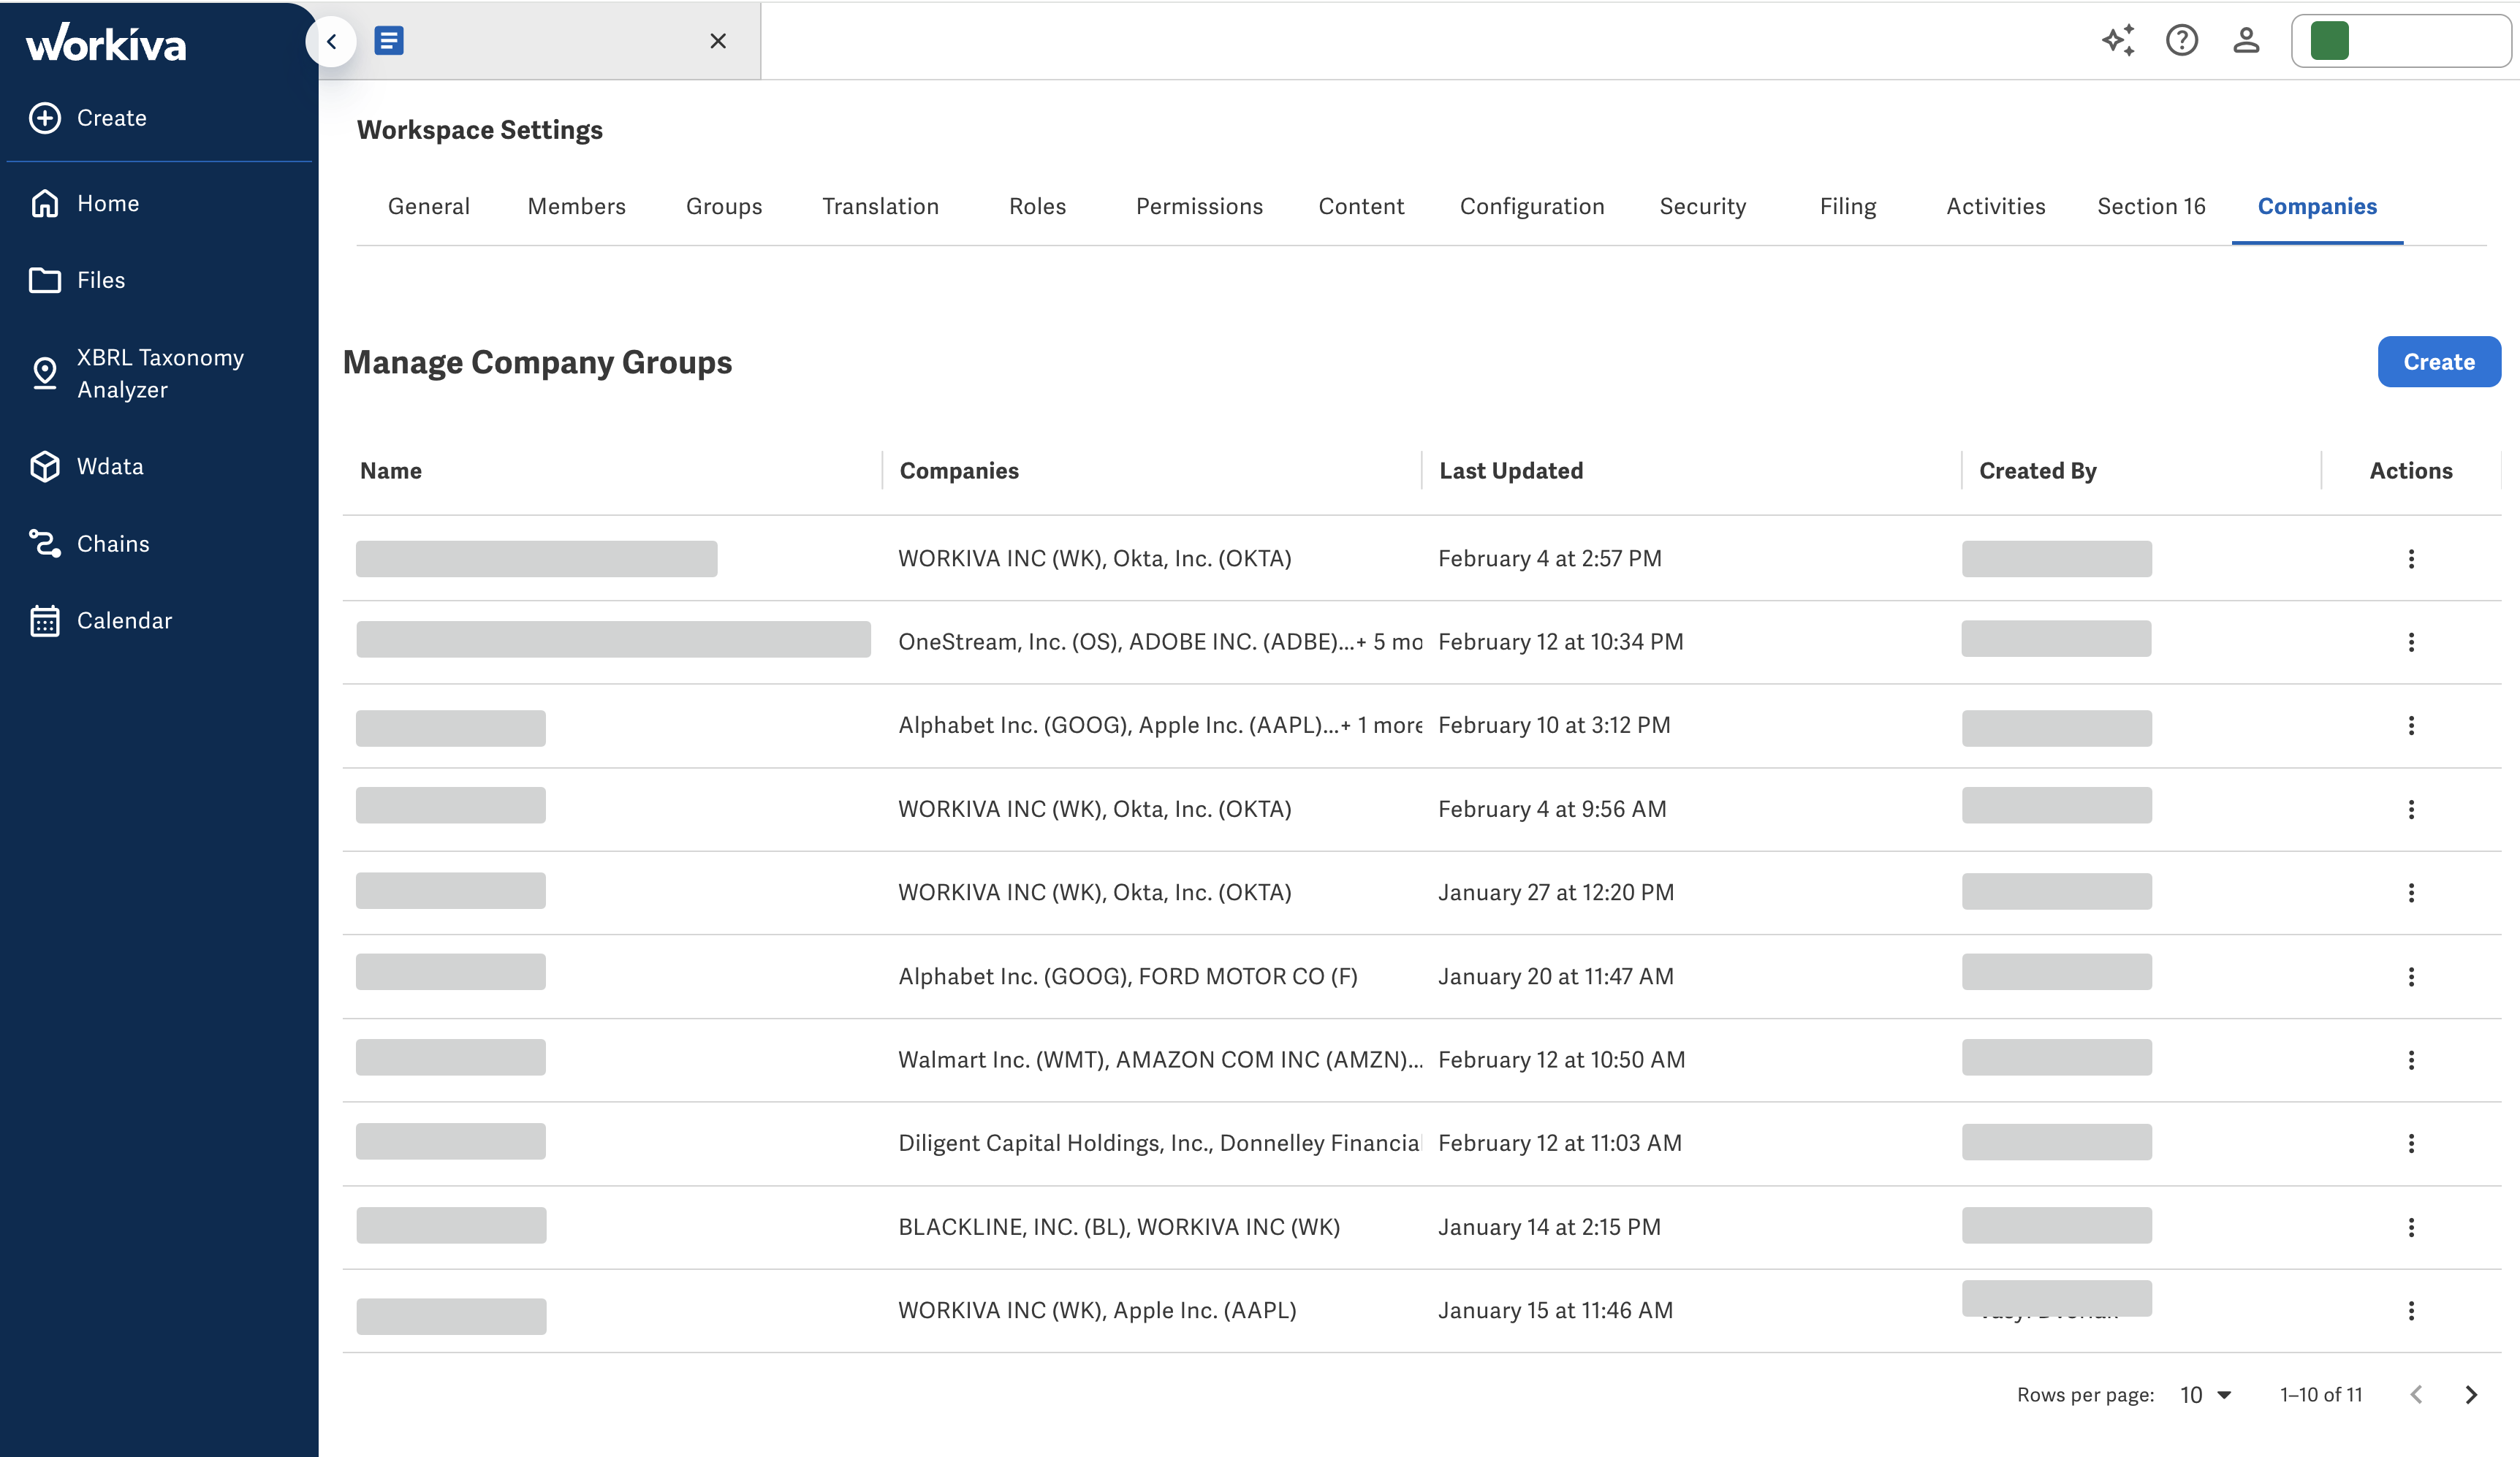Click the February 12 at 11:03 AM date
The height and width of the screenshot is (1457, 2520).
point(1560,1143)
